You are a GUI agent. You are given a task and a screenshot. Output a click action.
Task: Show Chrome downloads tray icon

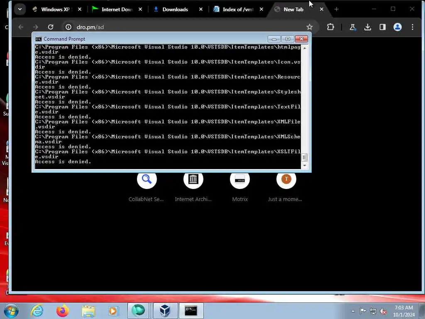368,27
